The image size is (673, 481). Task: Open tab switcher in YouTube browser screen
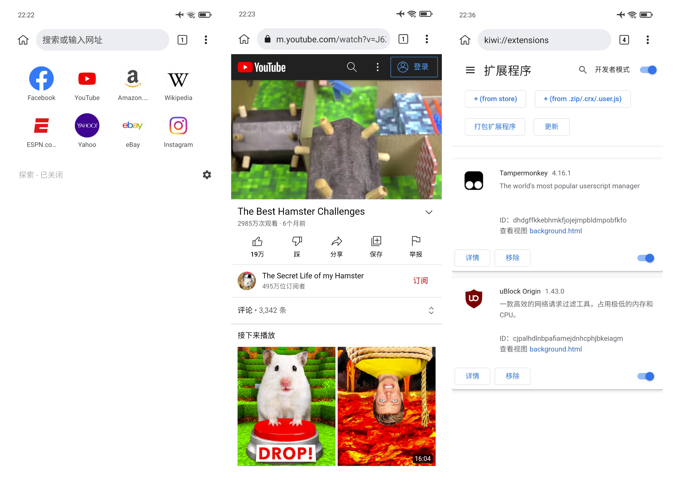coord(403,39)
